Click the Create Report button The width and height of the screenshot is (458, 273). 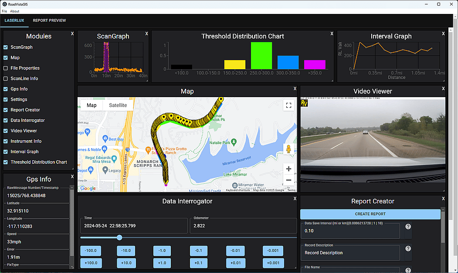[x=370, y=214]
